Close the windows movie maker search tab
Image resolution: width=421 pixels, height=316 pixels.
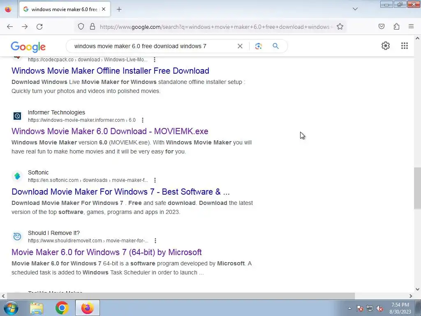click(104, 9)
